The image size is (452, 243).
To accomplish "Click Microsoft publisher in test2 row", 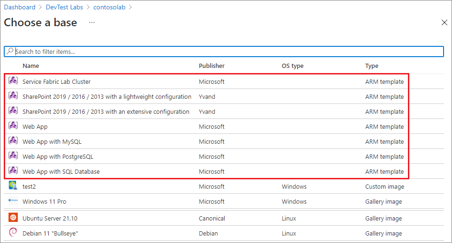I will click(x=211, y=186).
